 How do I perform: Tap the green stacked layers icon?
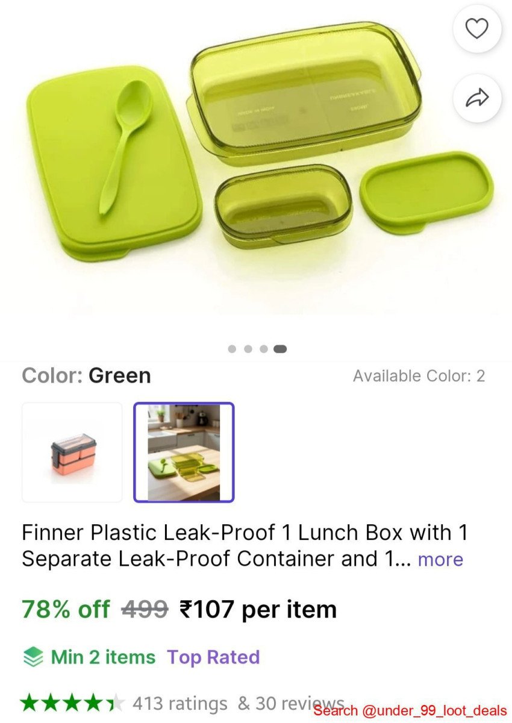point(33,657)
